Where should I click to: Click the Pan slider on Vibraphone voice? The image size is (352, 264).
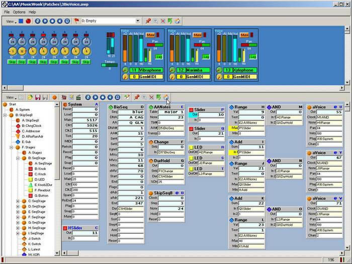pos(155,45)
